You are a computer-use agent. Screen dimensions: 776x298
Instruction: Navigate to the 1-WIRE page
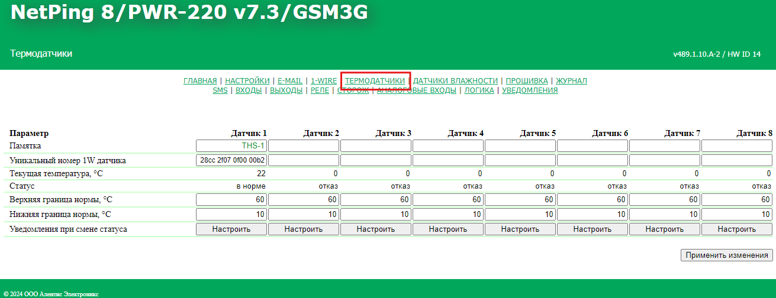[324, 81]
